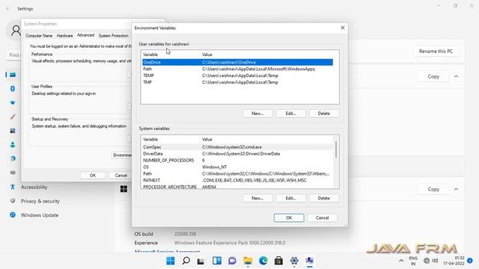Open the user account avatar in Settings
Image resolution: width=479 pixels, height=269 pixels.
pyautogui.click(x=15, y=31)
